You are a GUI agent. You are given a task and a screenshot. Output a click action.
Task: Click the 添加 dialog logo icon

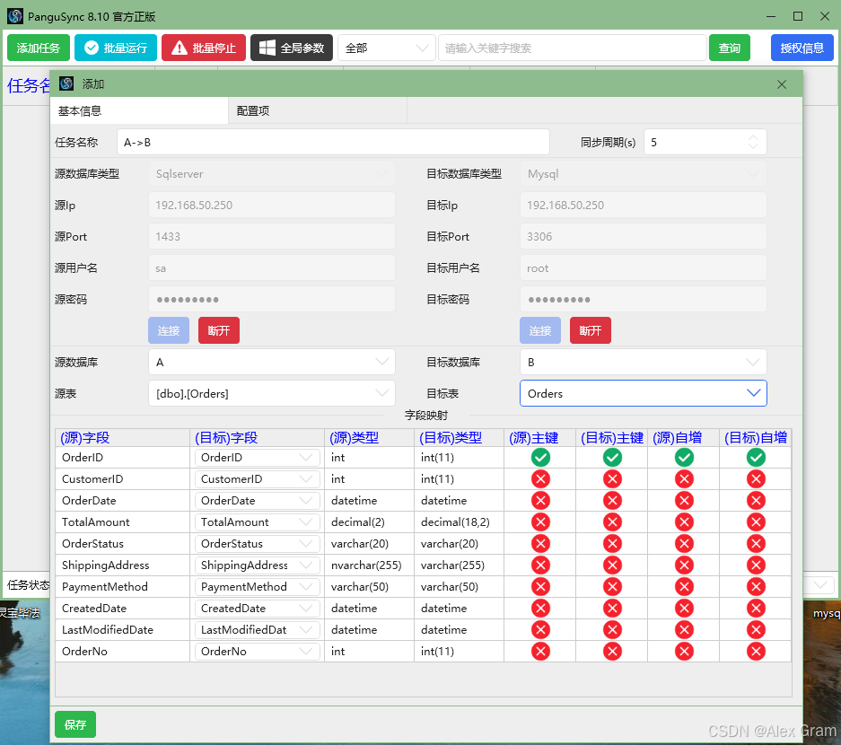point(66,83)
